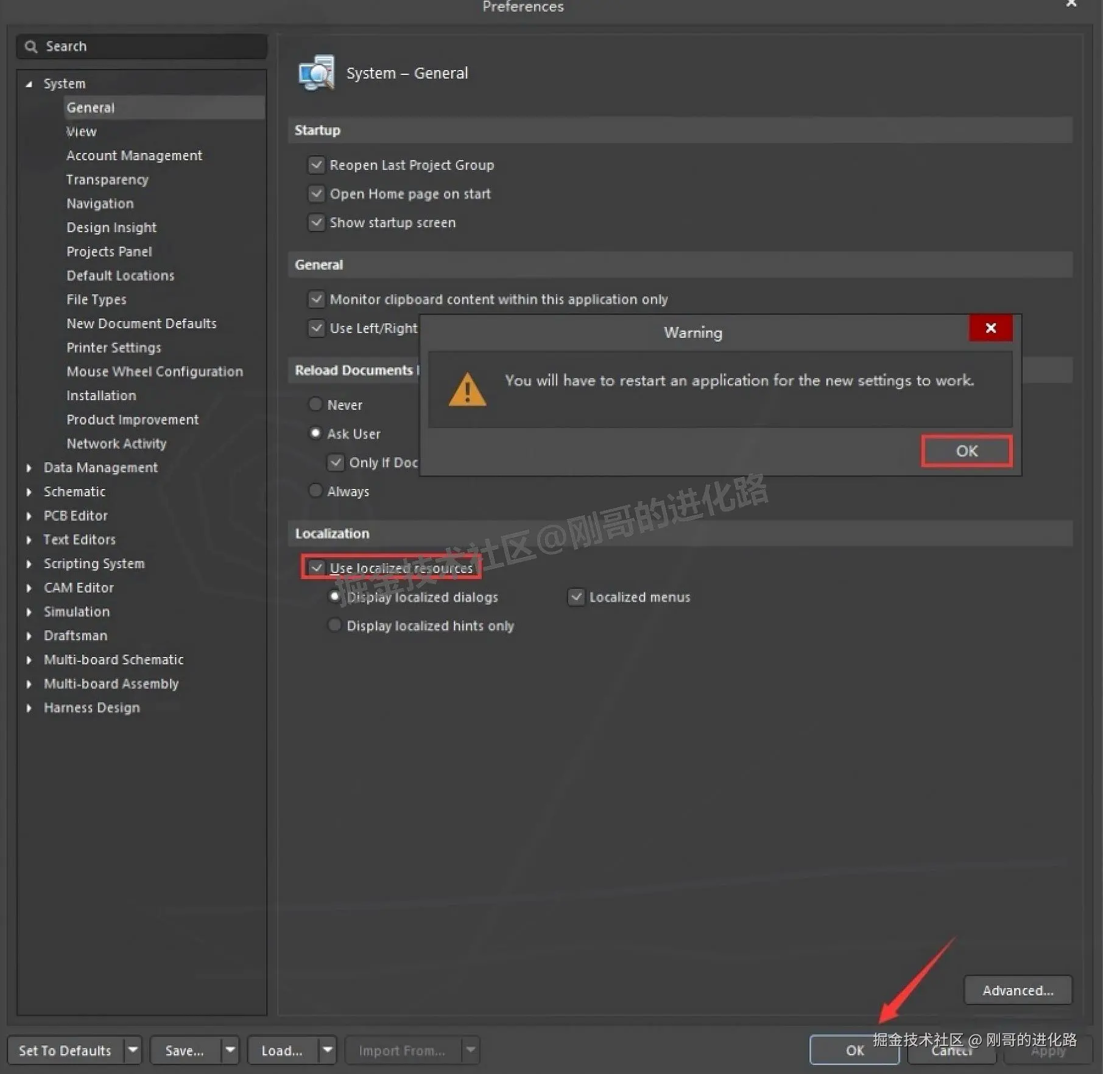Select the Never reload option

[315, 404]
